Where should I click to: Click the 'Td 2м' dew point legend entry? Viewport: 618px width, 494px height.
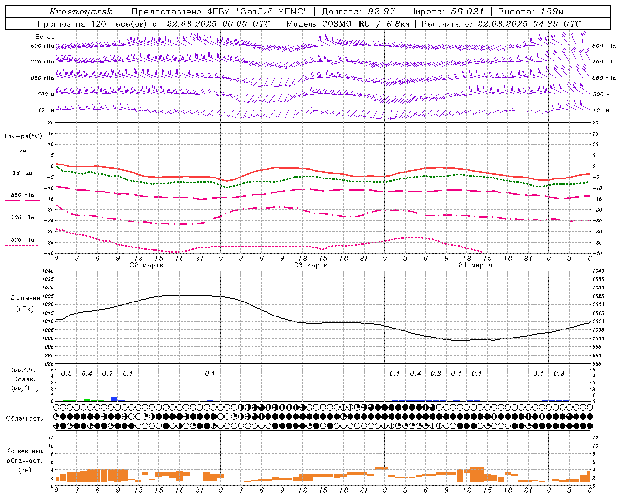(x=22, y=173)
